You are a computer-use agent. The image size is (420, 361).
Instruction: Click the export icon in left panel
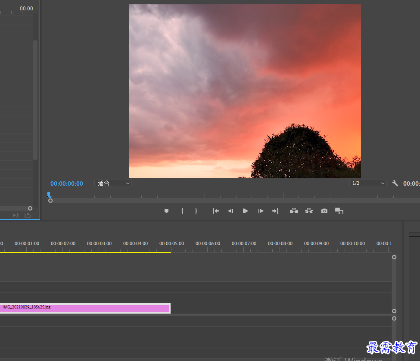coord(28,215)
